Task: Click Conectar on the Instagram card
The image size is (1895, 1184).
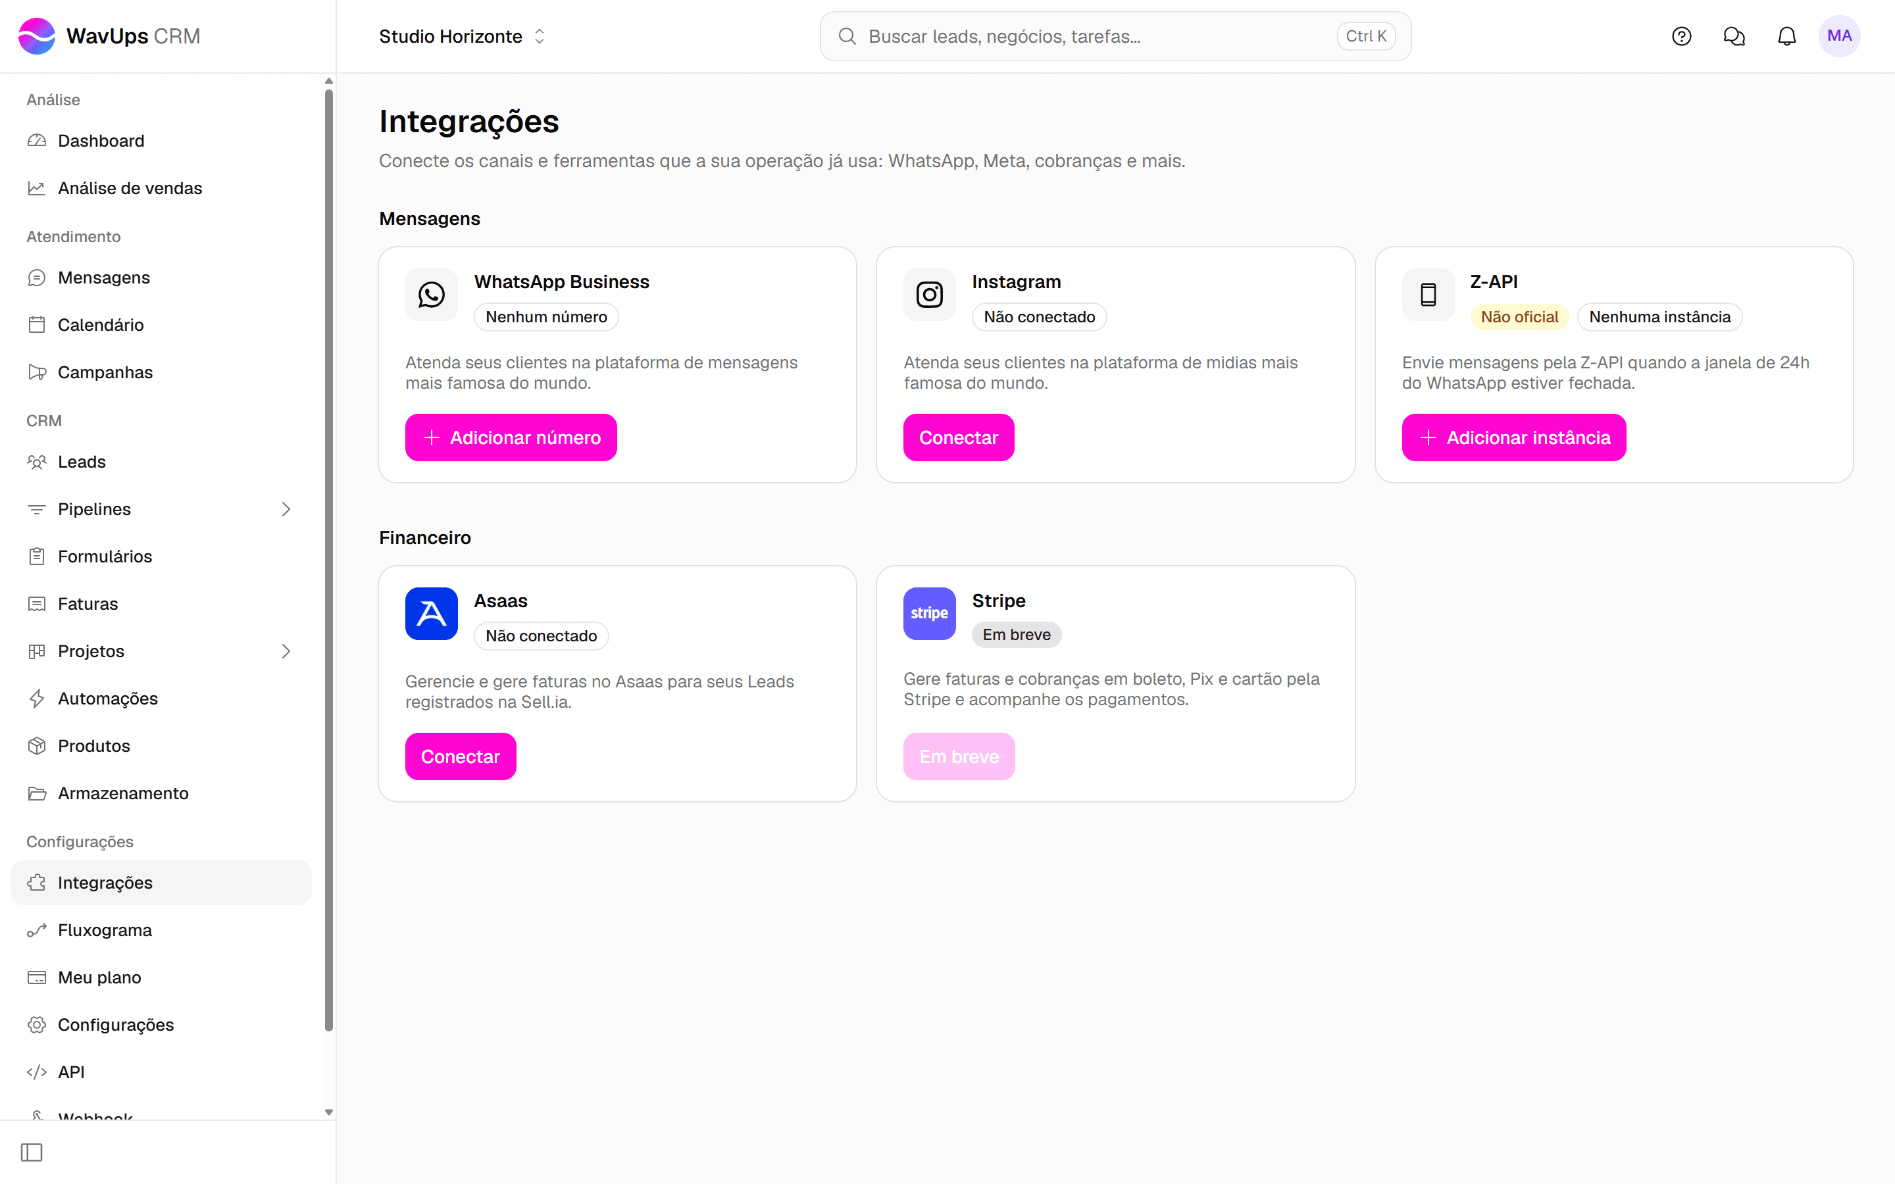Action: (x=957, y=437)
